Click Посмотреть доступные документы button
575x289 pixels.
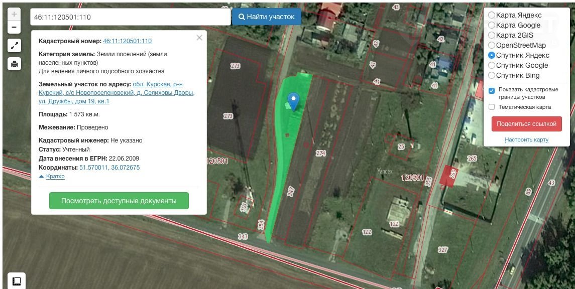119,201
